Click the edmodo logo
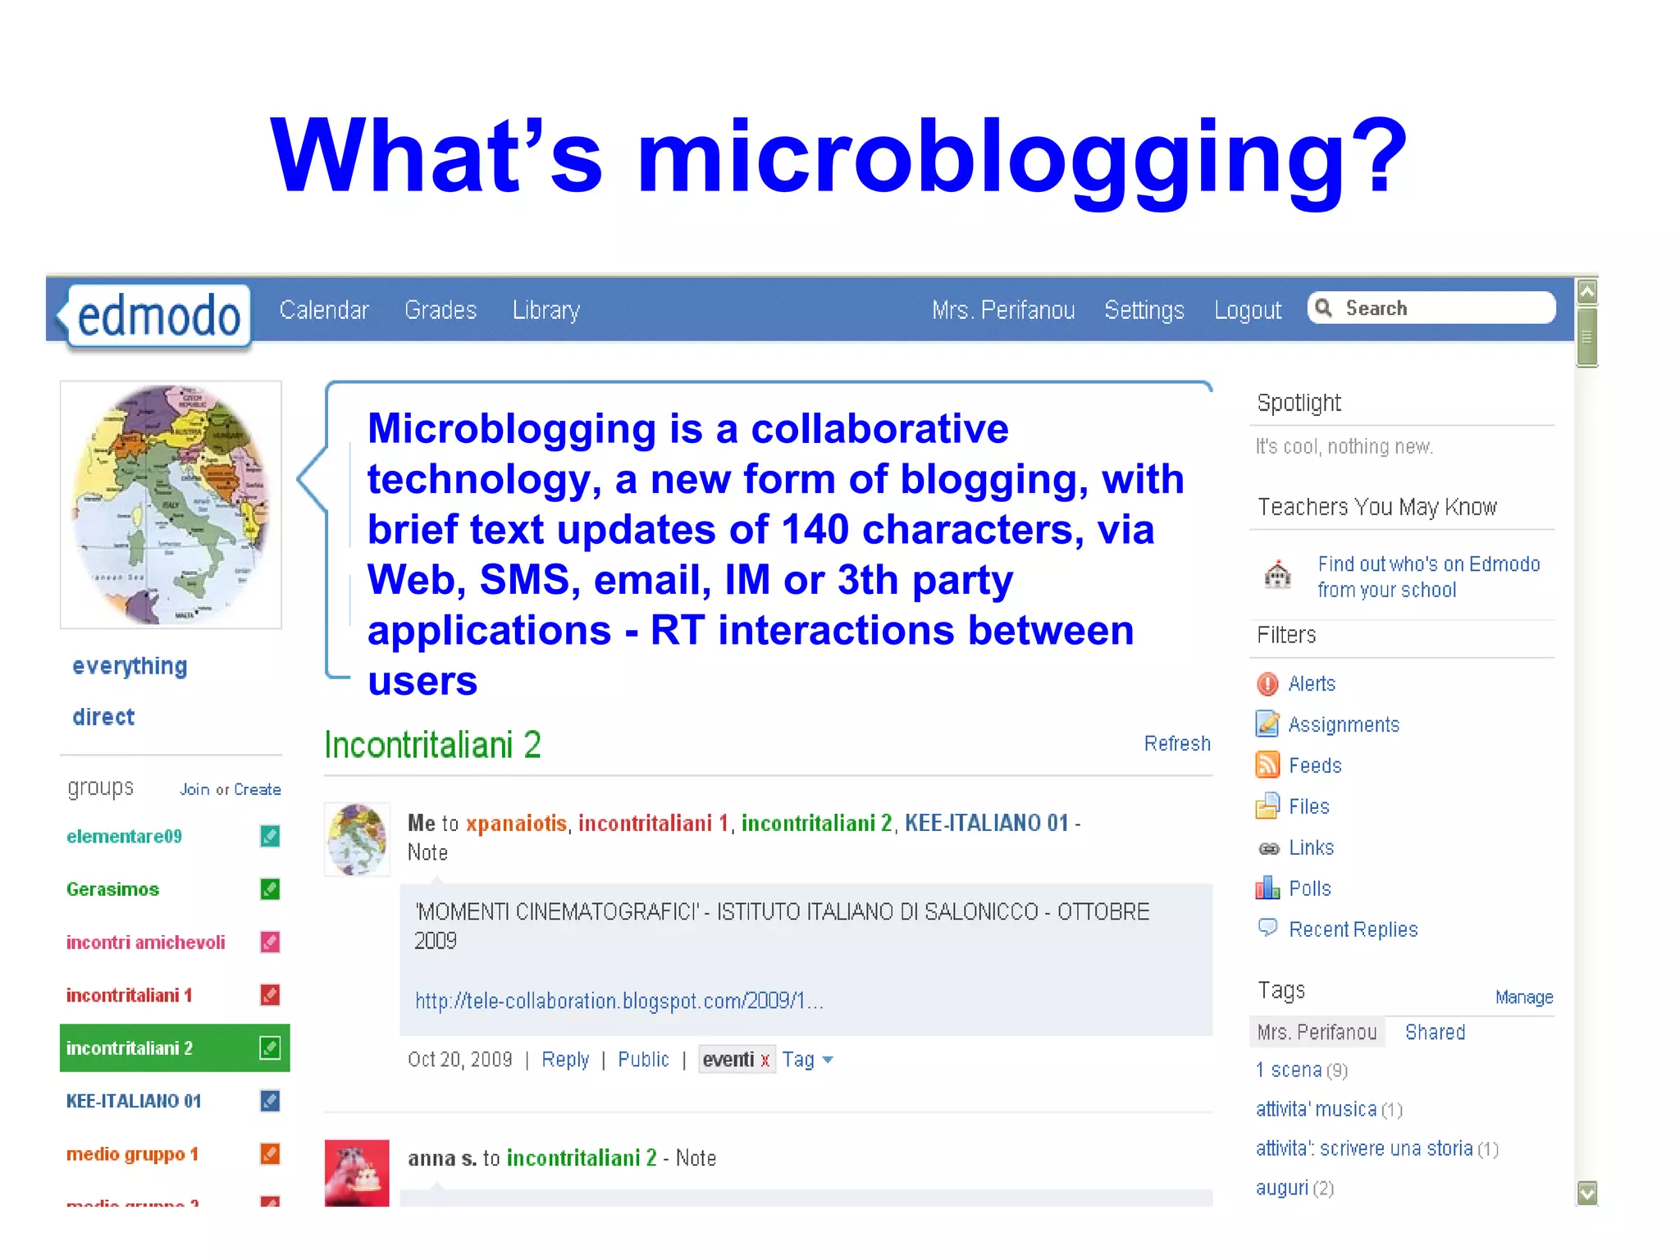This screenshot has width=1680, height=1260. pos(155,315)
